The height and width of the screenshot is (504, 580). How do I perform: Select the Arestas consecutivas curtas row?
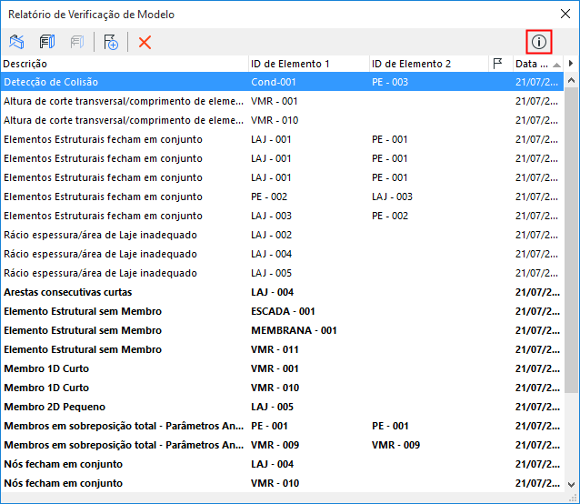[282, 292]
